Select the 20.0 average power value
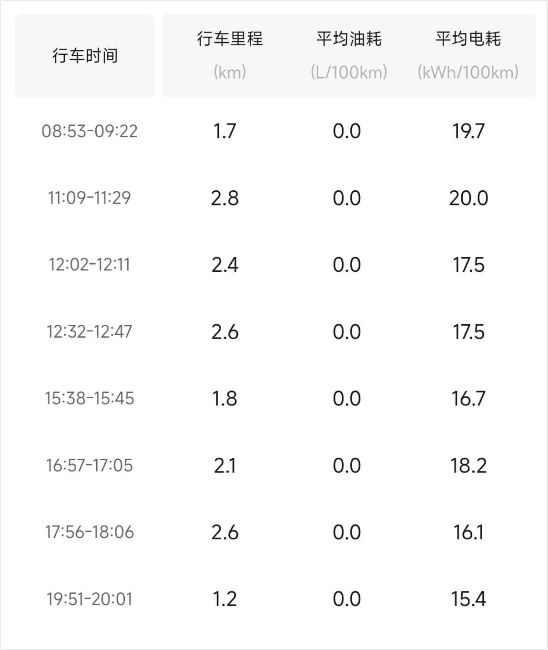This screenshot has width=548, height=650. (x=468, y=198)
